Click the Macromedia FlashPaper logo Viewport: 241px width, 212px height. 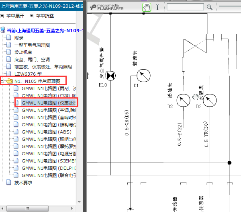(x=107, y=7)
